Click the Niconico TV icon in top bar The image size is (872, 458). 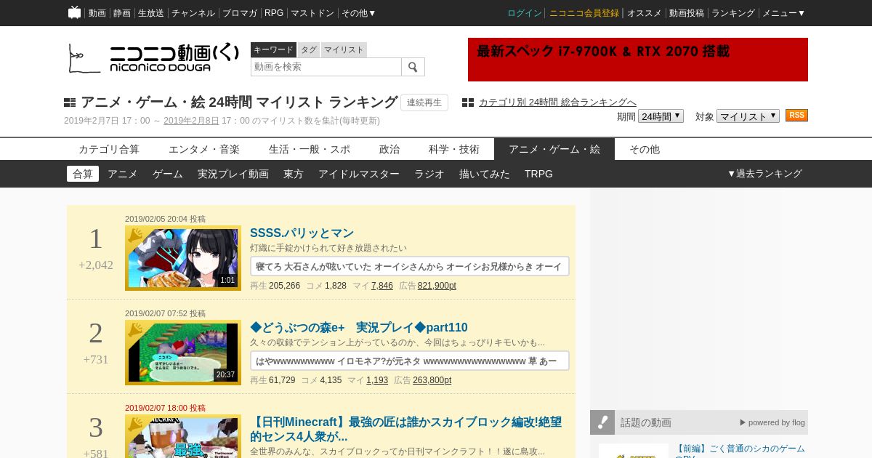tap(74, 12)
